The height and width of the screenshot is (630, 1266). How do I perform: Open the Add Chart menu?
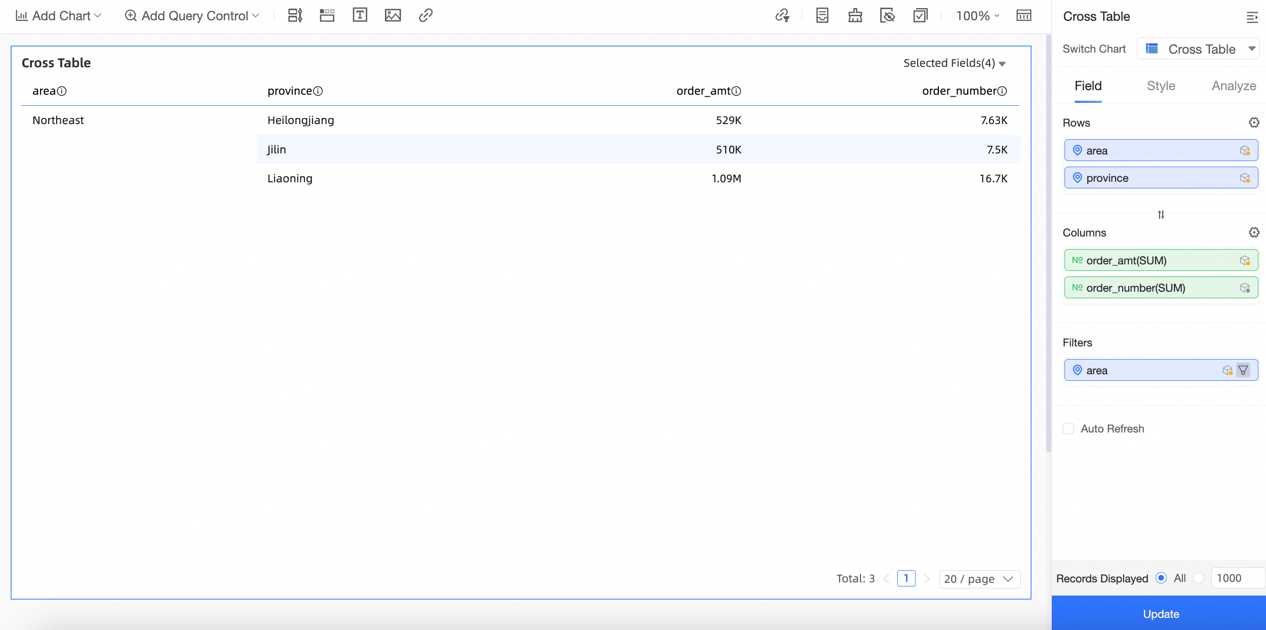pos(57,16)
